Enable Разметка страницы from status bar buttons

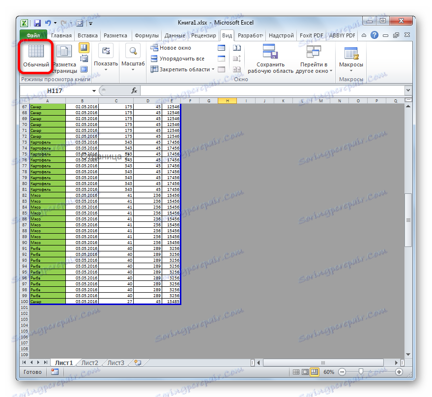pyautogui.click(x=306, y=372)
